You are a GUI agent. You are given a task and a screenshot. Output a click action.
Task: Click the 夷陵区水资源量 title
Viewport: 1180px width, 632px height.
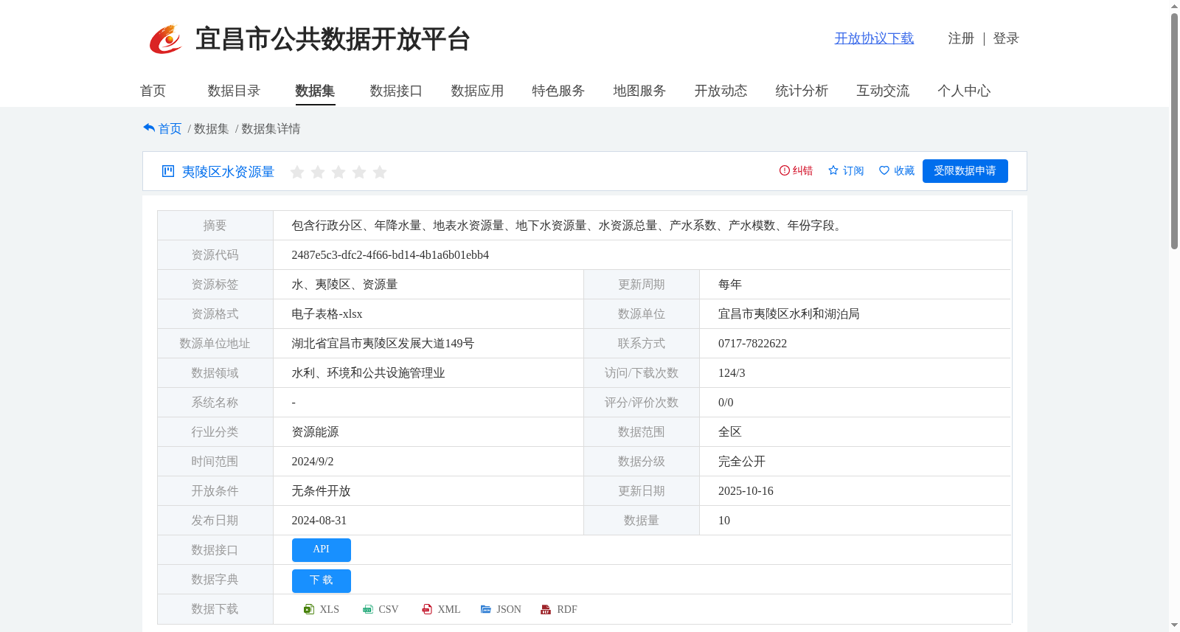[x=228, y=172]
